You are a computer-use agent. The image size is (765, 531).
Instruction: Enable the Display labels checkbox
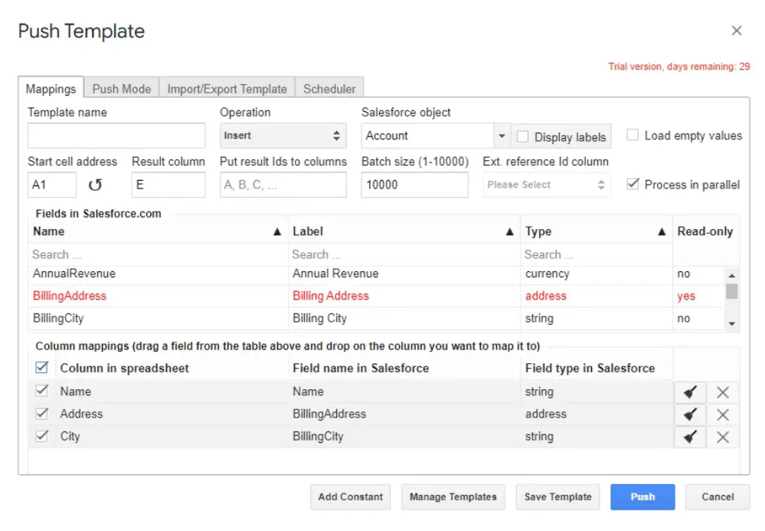pyautogui.click(x=524, y=136)
